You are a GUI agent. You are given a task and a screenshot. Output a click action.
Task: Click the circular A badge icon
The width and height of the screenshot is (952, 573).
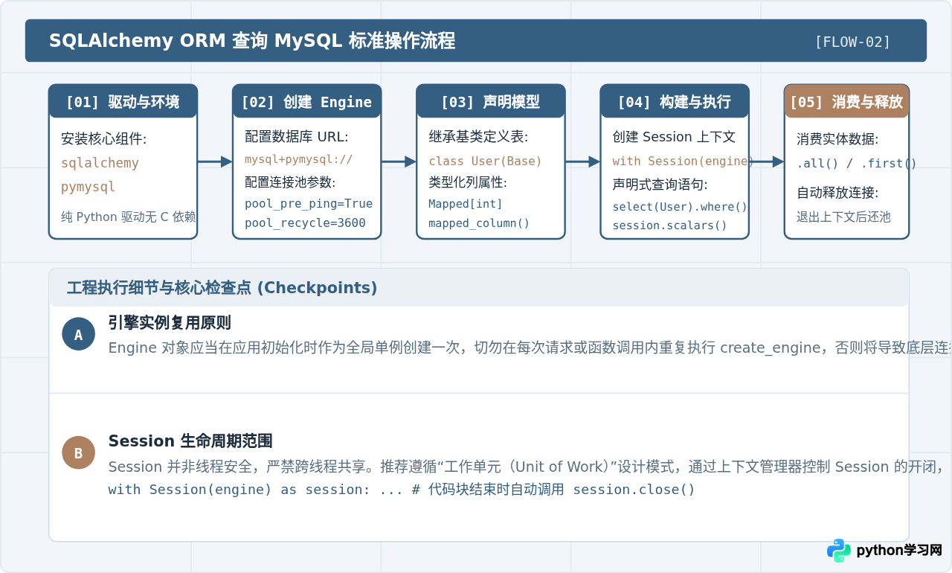pyautogui.click(x=78, y=334)
